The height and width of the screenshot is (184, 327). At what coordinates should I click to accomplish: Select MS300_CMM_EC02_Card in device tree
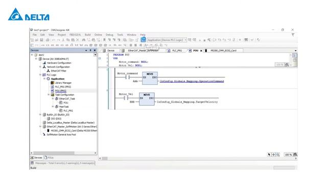point(74,131)
